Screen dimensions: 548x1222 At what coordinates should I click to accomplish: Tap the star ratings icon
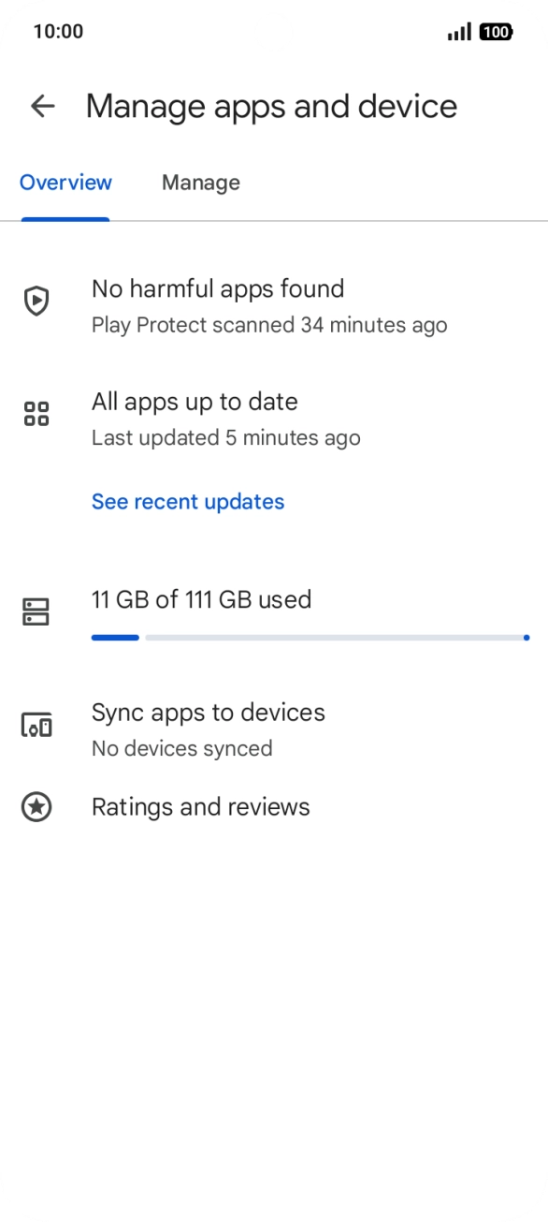(x=36, y=807)
